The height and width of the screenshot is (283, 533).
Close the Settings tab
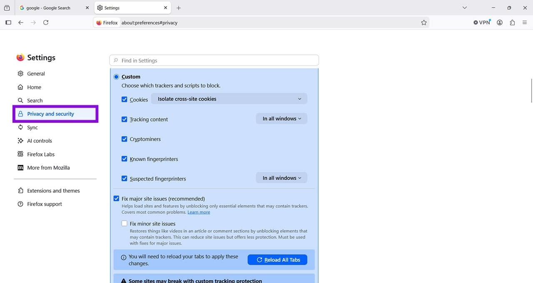coord(166,8)
